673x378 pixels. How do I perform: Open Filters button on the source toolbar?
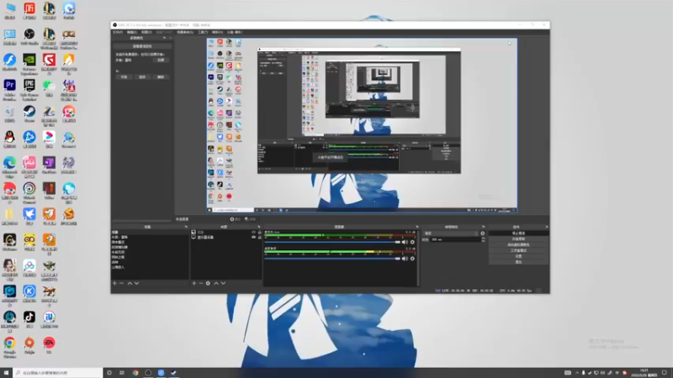pyautogui.click(x=250, y=219)
